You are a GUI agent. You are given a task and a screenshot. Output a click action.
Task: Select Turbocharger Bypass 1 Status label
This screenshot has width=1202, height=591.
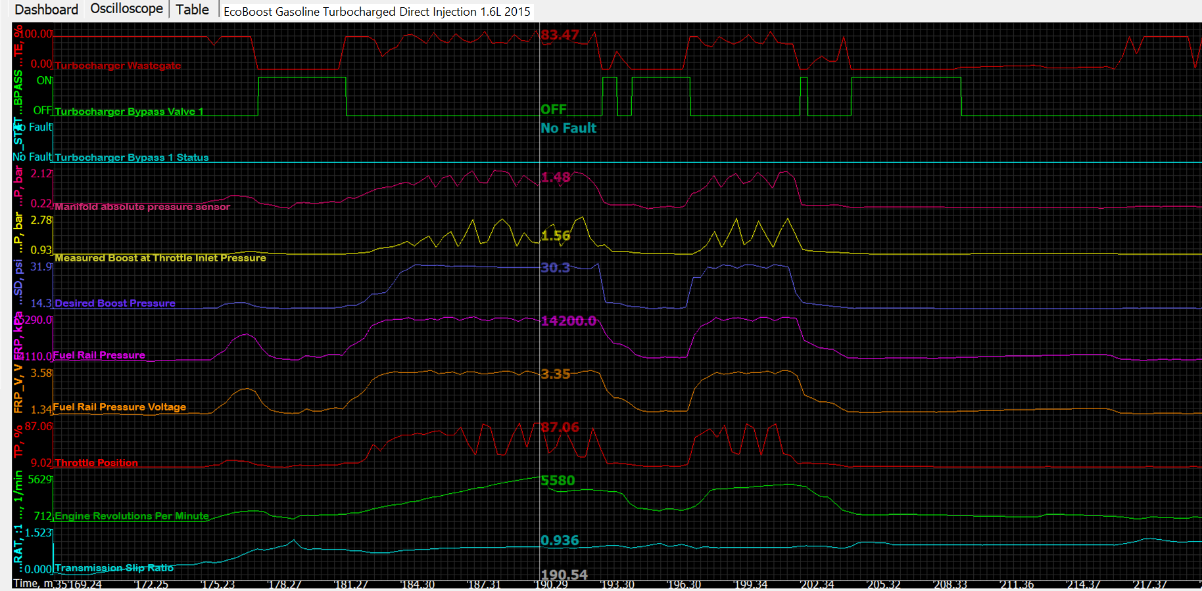(x=132, y=158)
